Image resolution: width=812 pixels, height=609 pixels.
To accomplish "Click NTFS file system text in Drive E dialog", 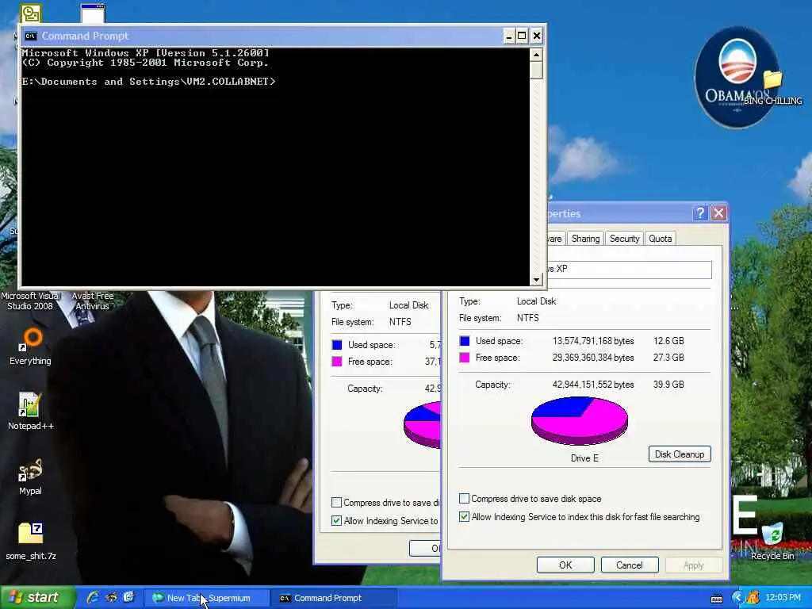I will (527, 318).
